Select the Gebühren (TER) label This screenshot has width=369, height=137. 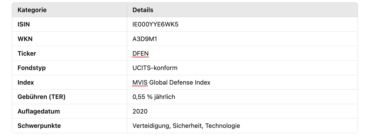click(x=41, y=97)
